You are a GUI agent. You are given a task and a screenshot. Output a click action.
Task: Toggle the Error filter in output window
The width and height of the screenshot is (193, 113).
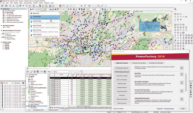pyautogui.click(x=4, y=83)
